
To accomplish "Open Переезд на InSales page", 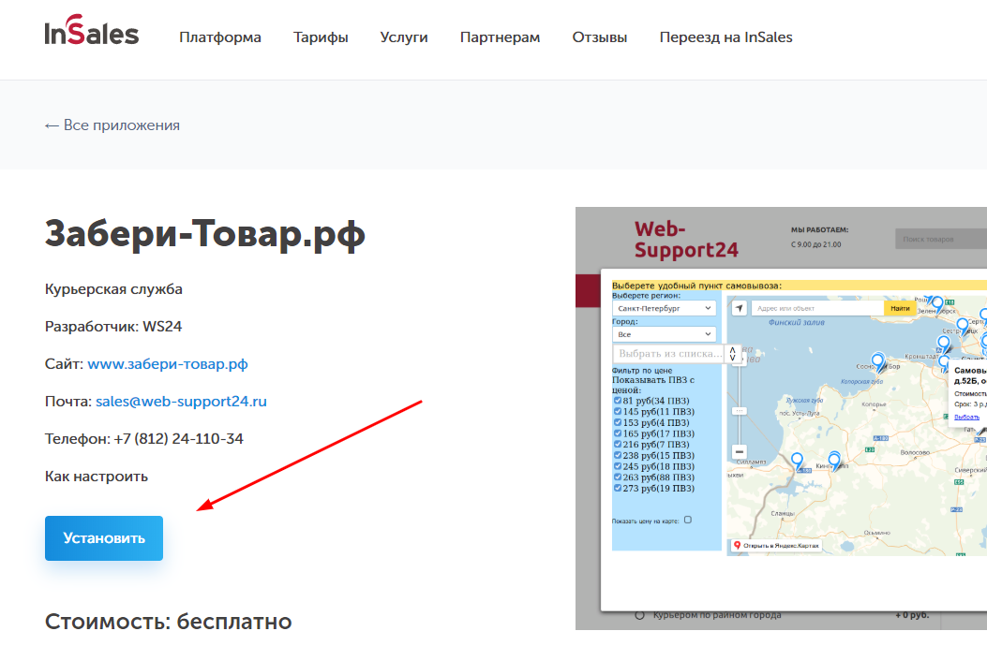I will click(725, 37).
